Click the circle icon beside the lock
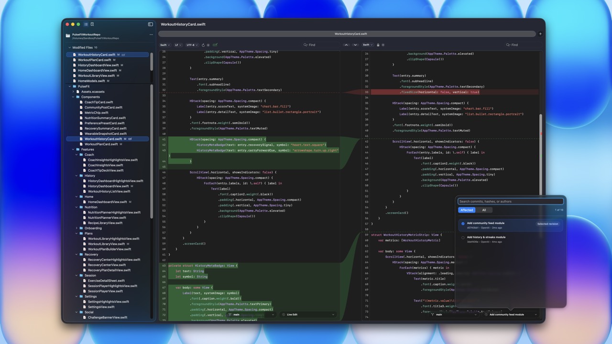612x344 pixels. point(383,45)
